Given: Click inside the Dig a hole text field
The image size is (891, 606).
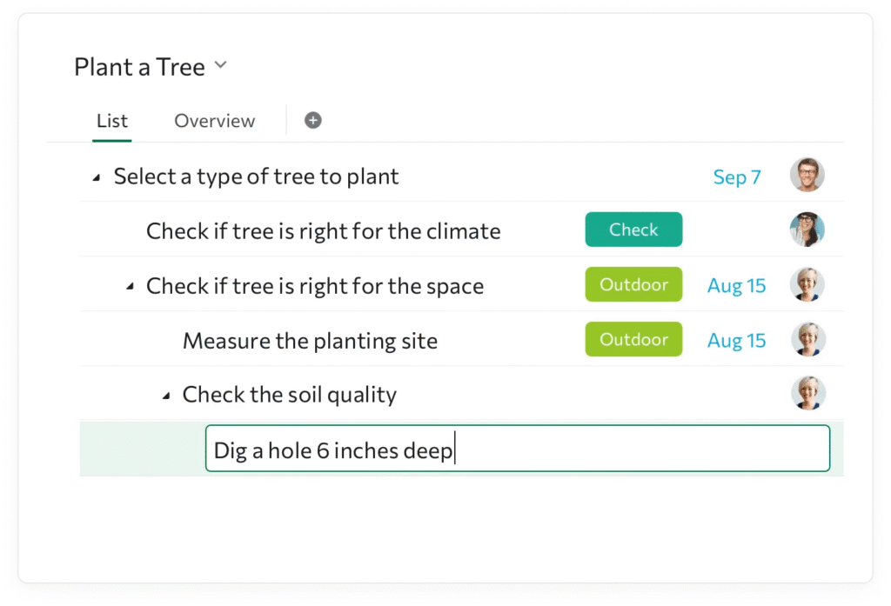Looking at the screenshot, I should click(517, 450).
